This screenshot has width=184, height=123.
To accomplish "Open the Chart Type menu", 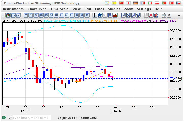I will [x=37, y=9].
